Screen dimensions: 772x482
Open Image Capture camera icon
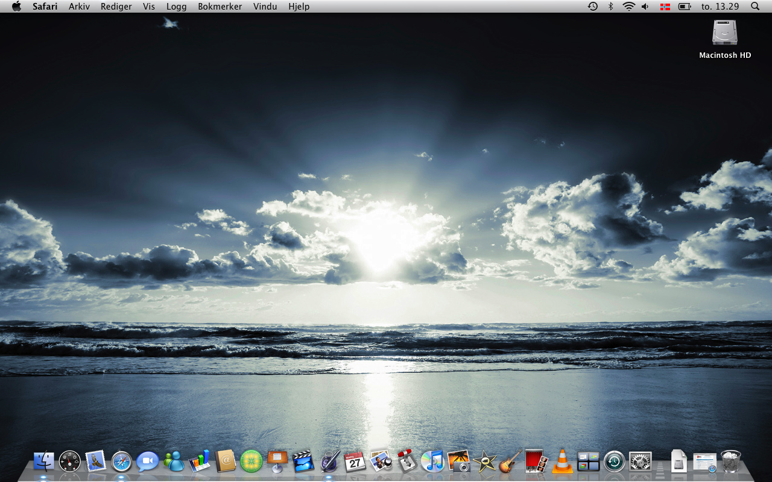(458, 462)
